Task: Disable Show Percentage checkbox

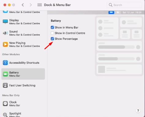Action: tap(52, 39)
